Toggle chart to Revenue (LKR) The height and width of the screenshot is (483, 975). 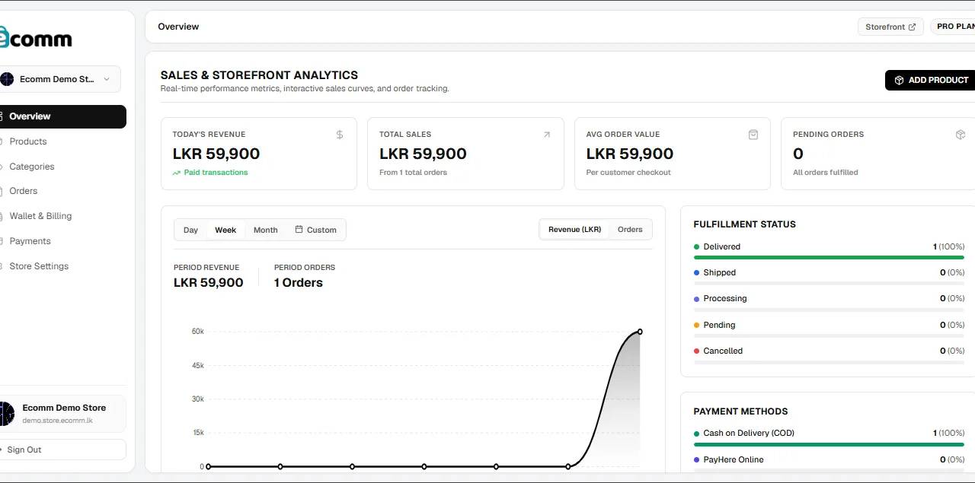coord(574,230)
